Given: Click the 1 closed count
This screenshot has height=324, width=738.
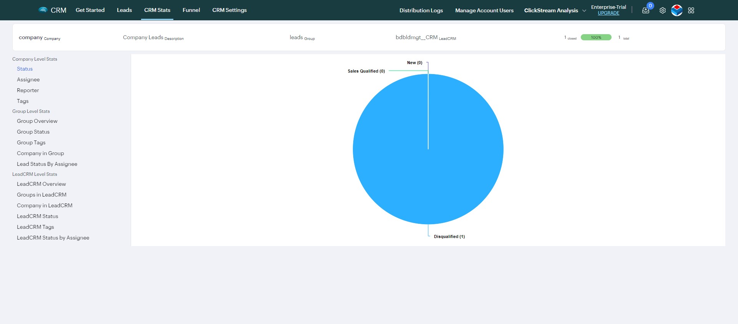Looking at the screenshot, I should click(x=570, y=38).
